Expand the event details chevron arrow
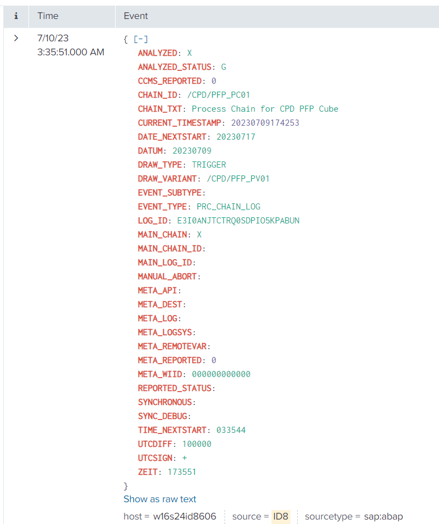Image resolution: width=439 pixels, height=524 pixels. point(16,38)
